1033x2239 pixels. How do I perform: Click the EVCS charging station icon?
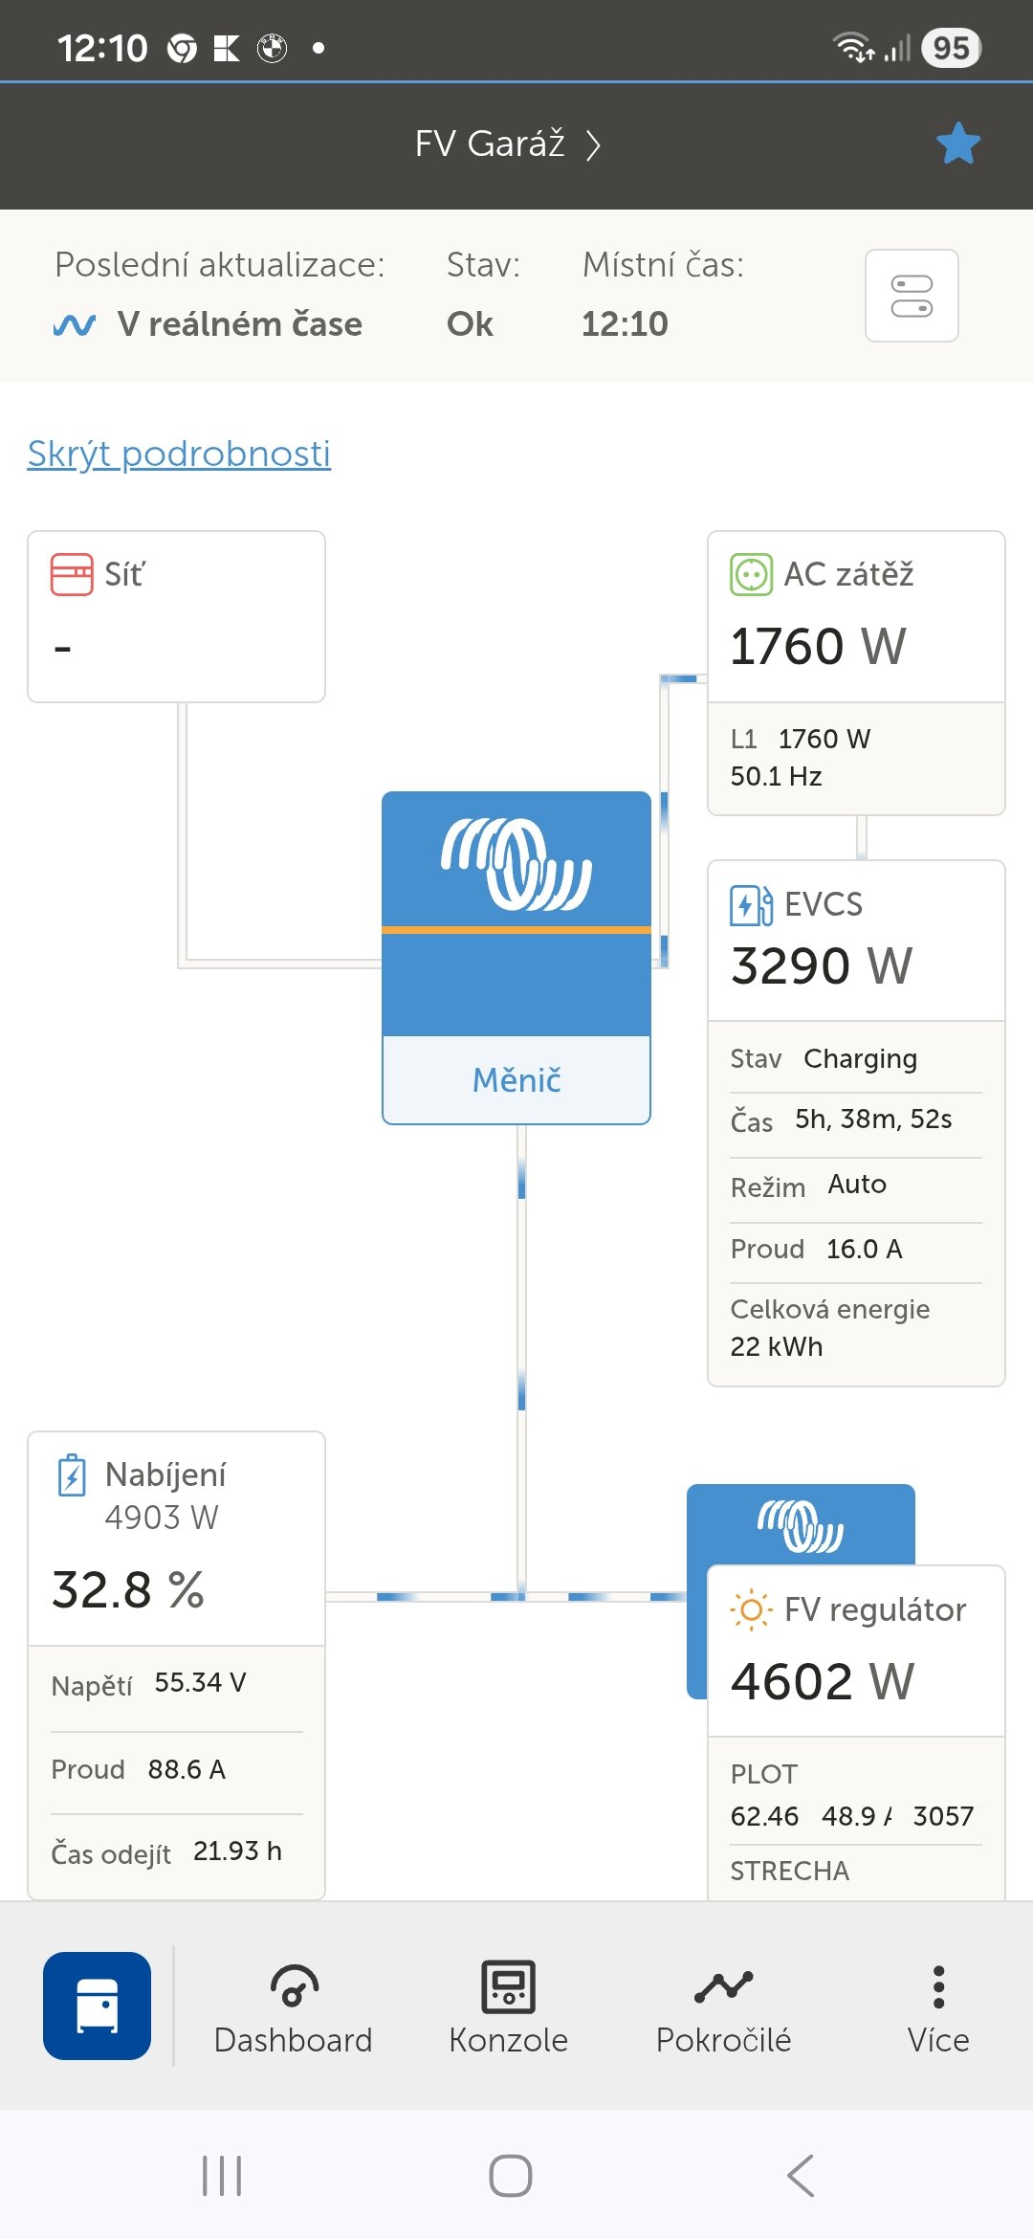[x=751, y=904]
